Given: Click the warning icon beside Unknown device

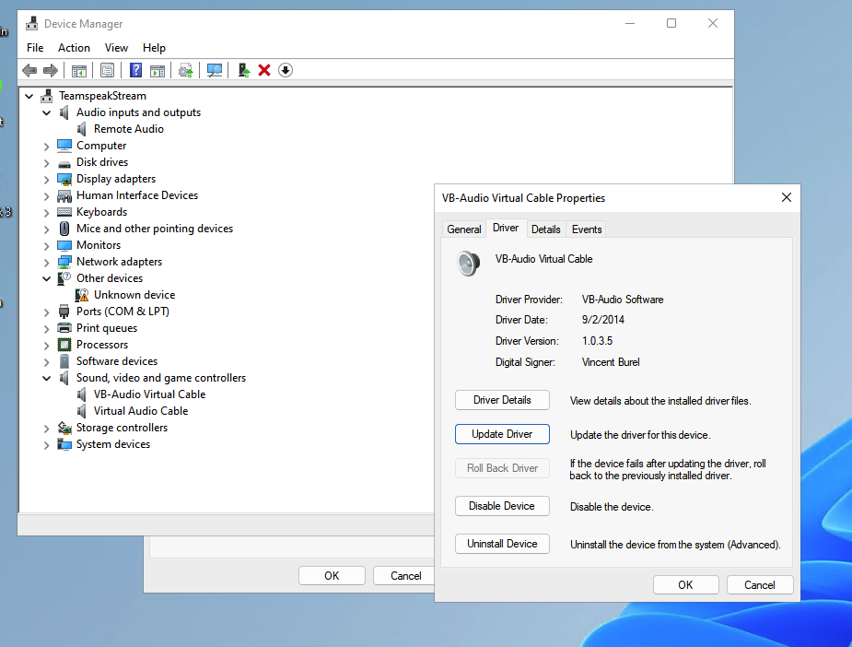Looking at the screenshot, I should point(81,295).
